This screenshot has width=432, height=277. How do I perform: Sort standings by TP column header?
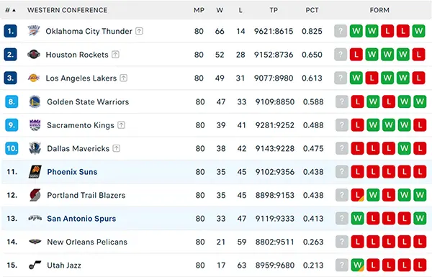[x=274, y=10]
